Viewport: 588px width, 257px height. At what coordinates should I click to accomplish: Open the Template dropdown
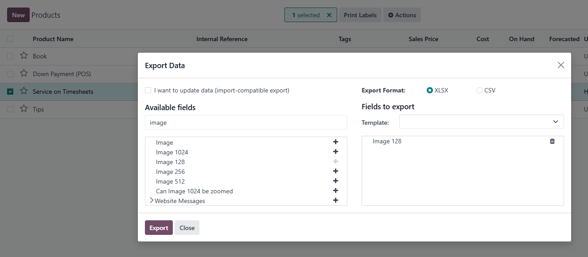coord(481,122)
